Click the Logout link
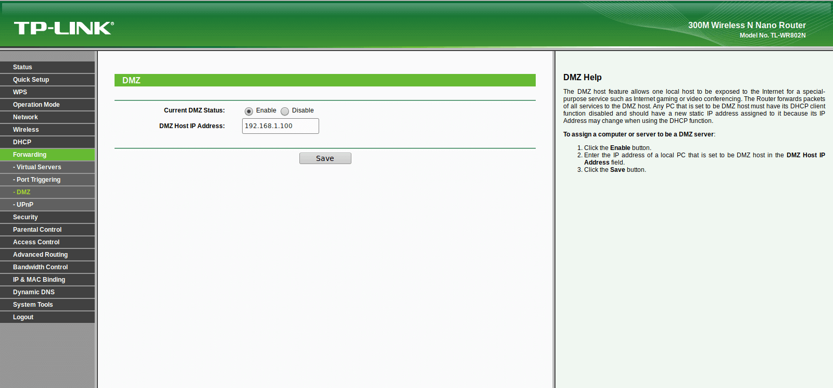Image resolution: width=833 pixels, height=388 pixels. pos(47,317)
